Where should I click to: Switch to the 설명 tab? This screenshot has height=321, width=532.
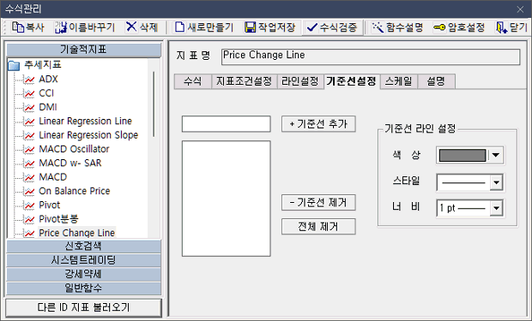[436, 81]
